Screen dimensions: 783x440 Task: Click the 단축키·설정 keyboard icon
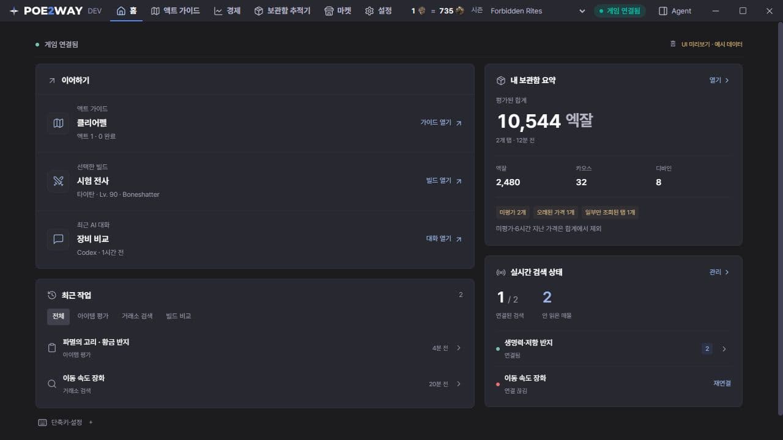42,422
